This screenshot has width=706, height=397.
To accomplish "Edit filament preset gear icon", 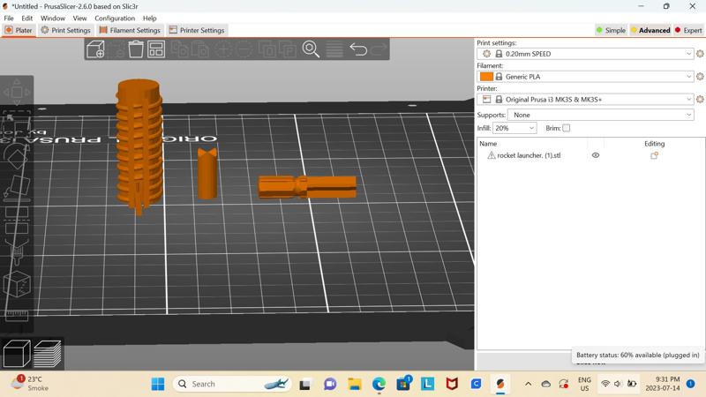I will (700, 77).
